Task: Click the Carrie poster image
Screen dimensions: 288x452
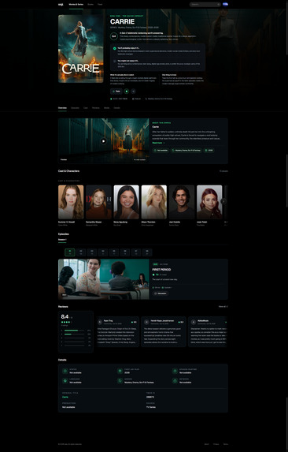Action: [x=81, y=49]
